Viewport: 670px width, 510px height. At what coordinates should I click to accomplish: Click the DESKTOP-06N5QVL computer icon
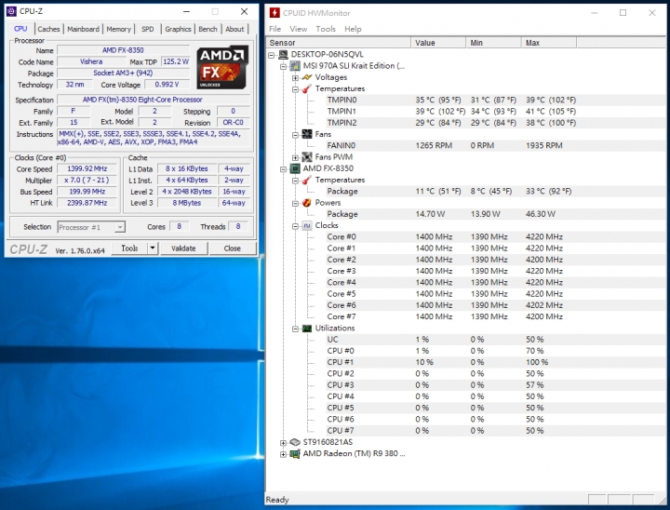(283, 54)
